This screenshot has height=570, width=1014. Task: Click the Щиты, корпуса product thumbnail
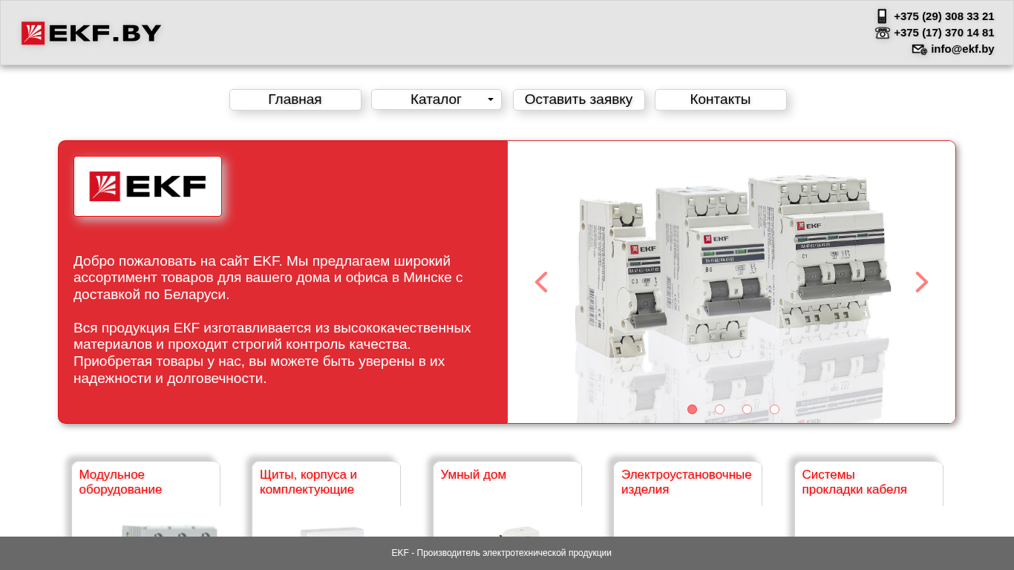[333, 531]
